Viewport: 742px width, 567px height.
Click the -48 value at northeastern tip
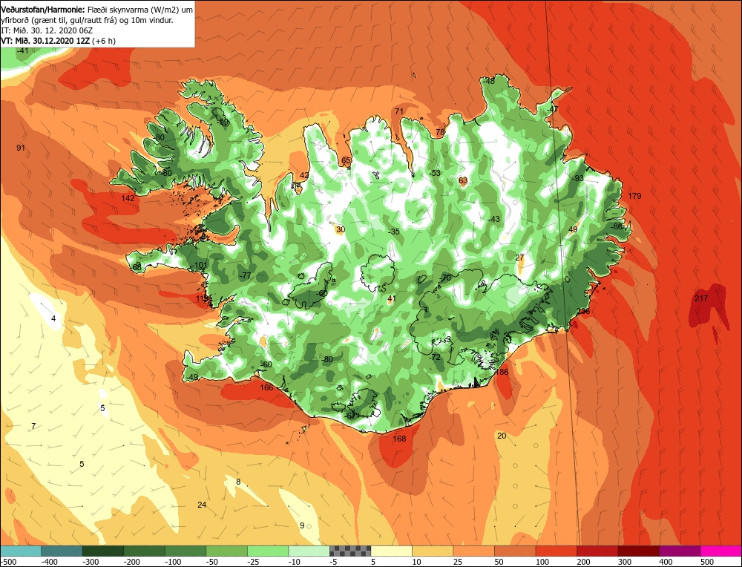tap(488, 82)
